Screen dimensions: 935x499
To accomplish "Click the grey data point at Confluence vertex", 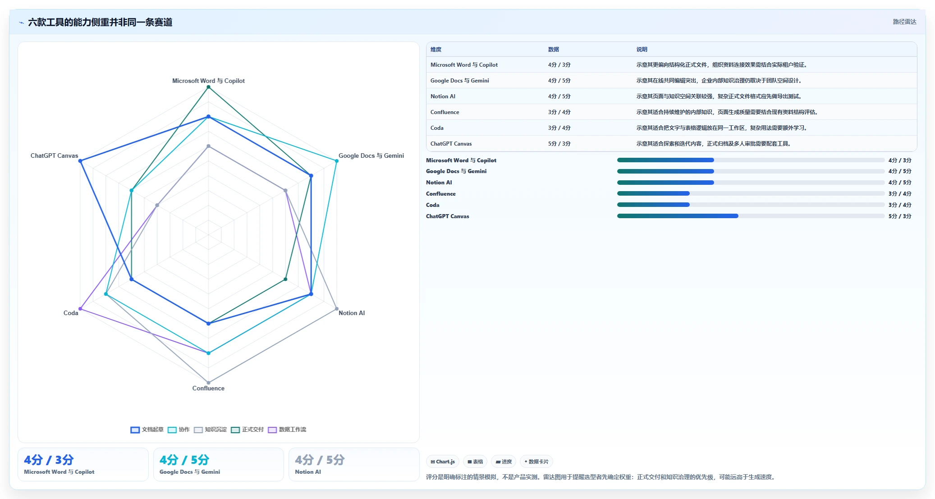I will (x=208, y=383).
